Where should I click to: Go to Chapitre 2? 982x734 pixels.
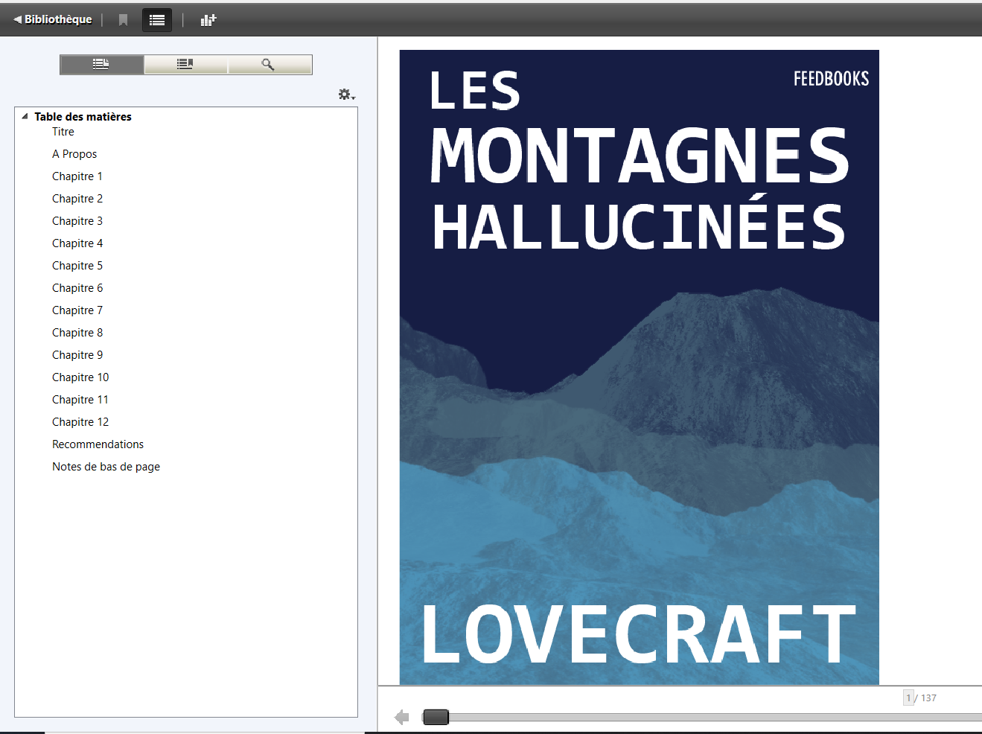77,199
